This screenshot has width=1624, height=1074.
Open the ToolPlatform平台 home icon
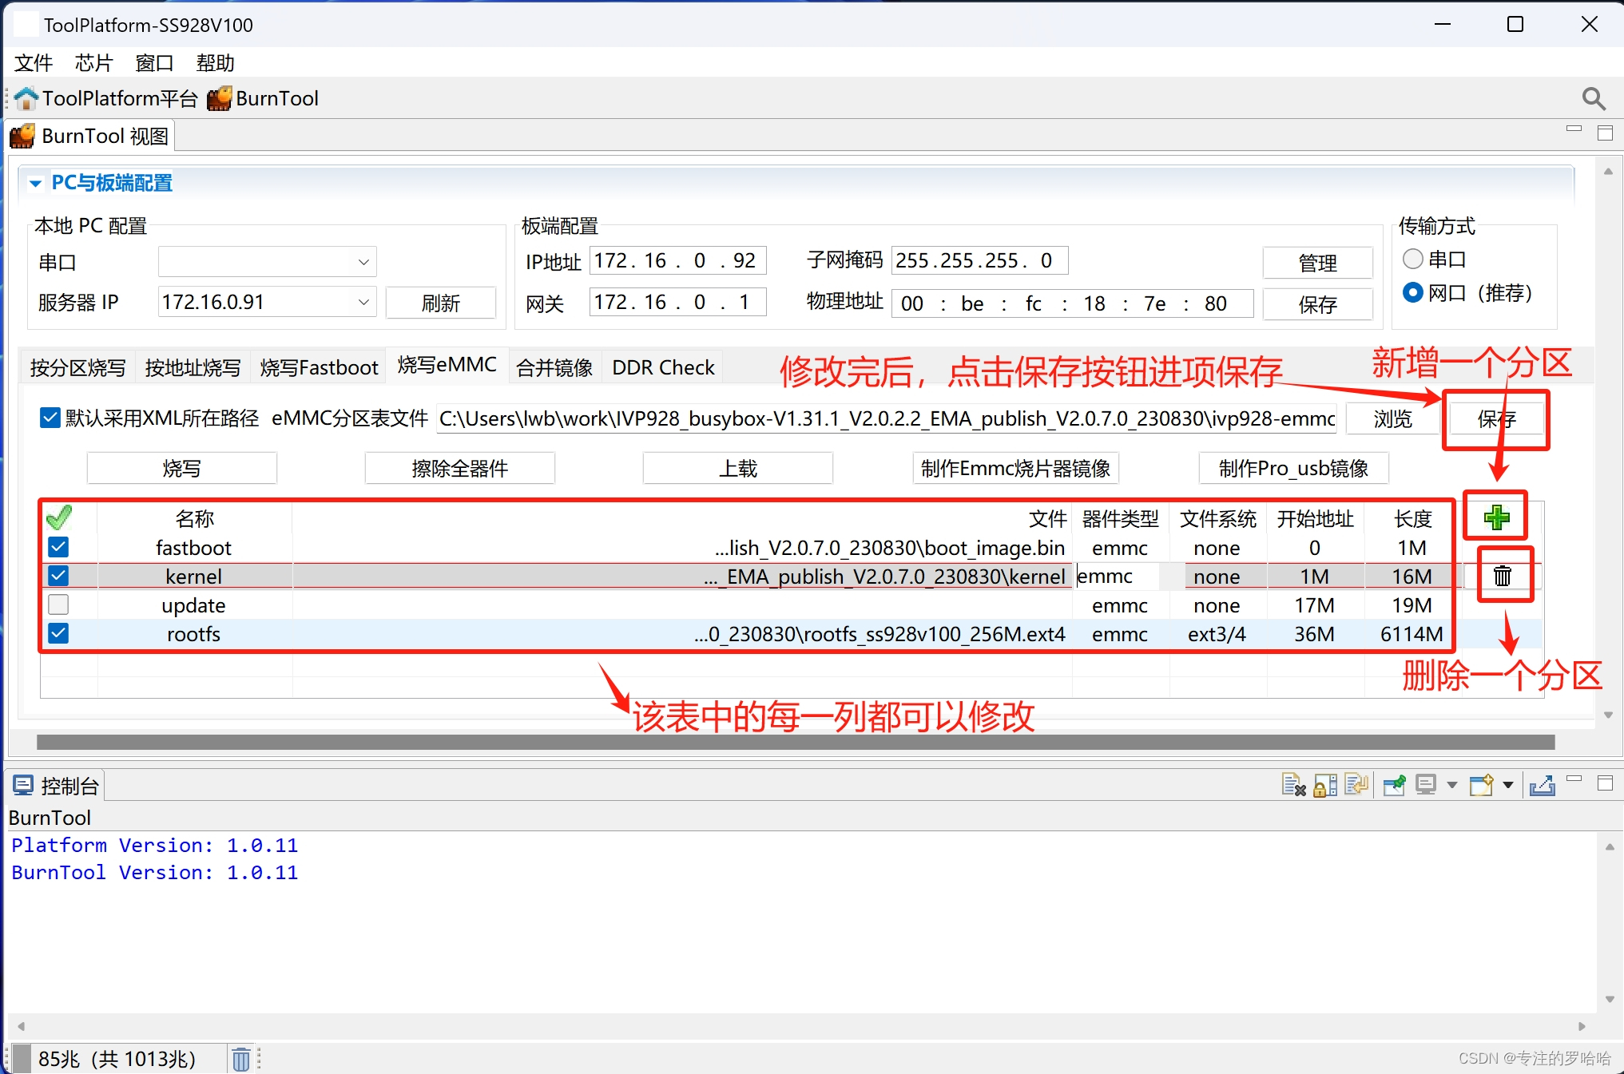tap(26, 98)
